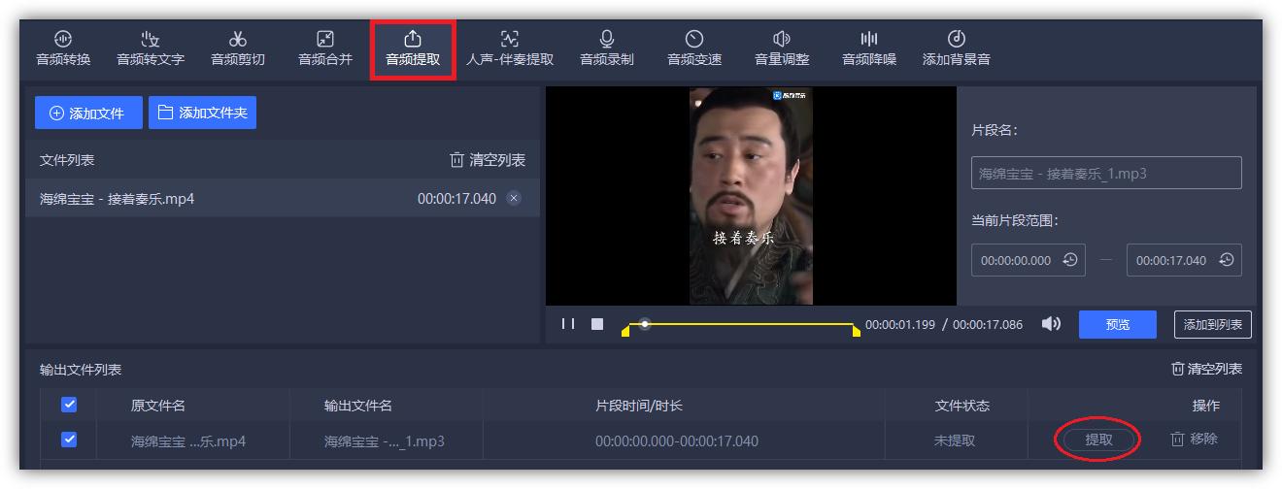Viewport: 1282px width, 489px height.
Task: Click the 添加文件夹 add folder button
Action: coord(202,113)
